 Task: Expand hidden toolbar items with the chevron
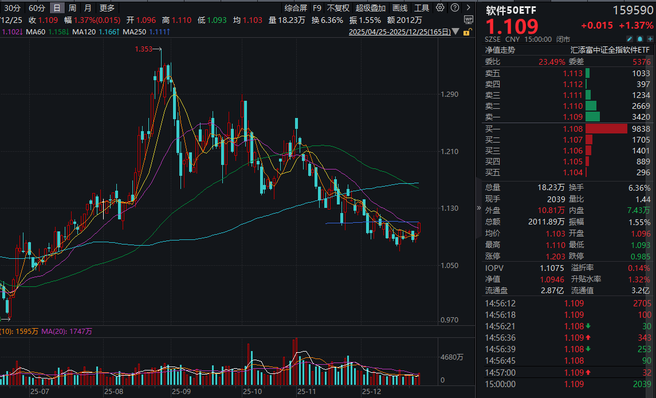(468, 7)
